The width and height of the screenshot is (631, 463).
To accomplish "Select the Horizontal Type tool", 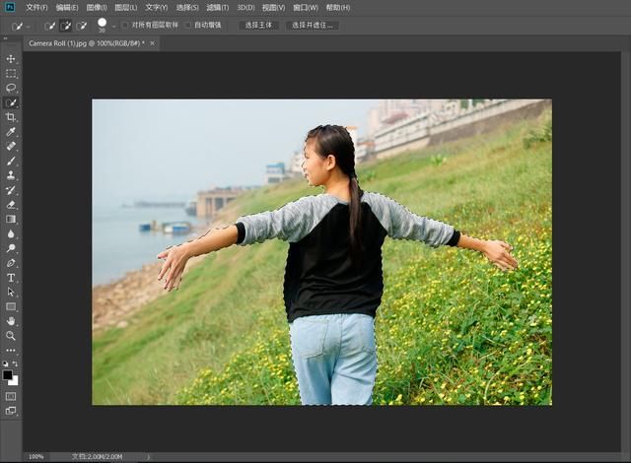I will tap(11, 278).
